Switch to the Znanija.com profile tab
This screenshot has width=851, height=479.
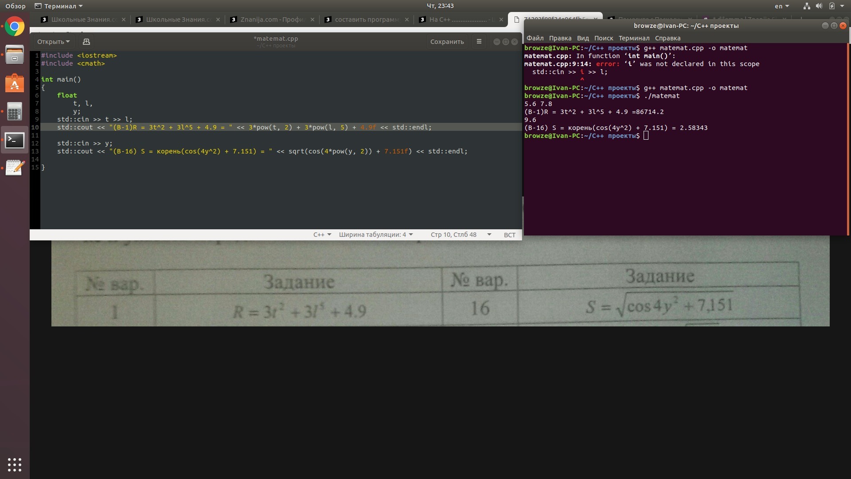tap(273, 20)
